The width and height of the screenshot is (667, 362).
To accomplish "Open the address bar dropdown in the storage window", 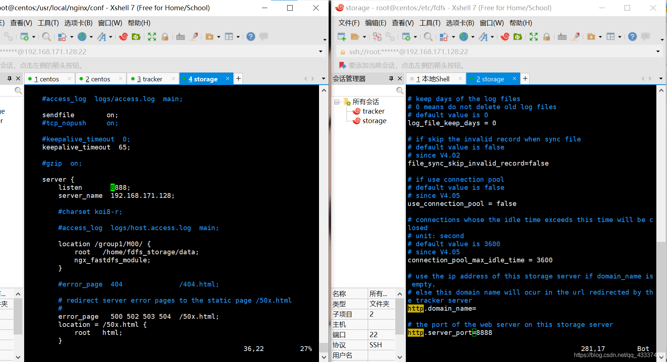I will [658, 52].
